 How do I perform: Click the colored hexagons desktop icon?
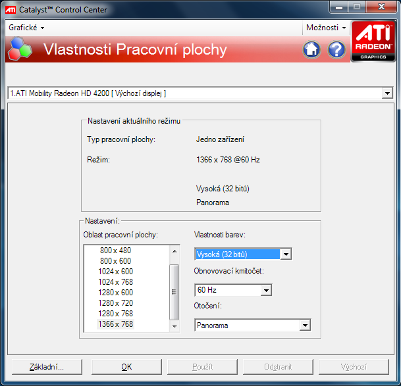(x=20, y=49)
